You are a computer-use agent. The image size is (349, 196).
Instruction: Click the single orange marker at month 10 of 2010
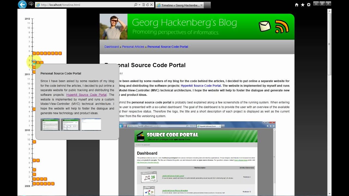[x=34, y=142]
